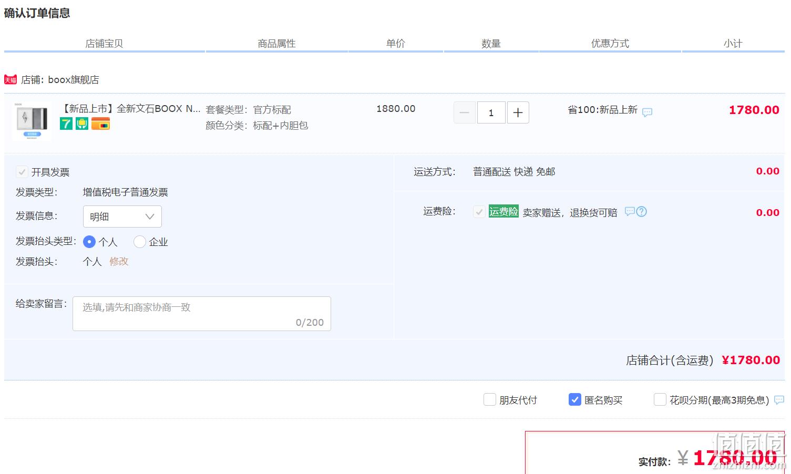Click the 商品属性 column header

coord(276,44)
